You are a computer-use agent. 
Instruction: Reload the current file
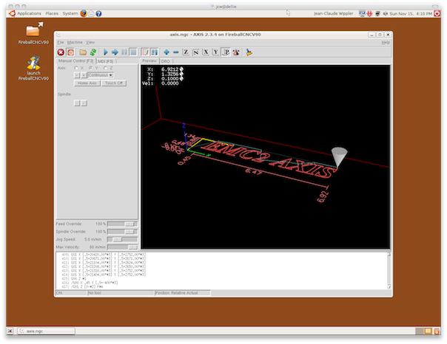click(x=93, y=52)
